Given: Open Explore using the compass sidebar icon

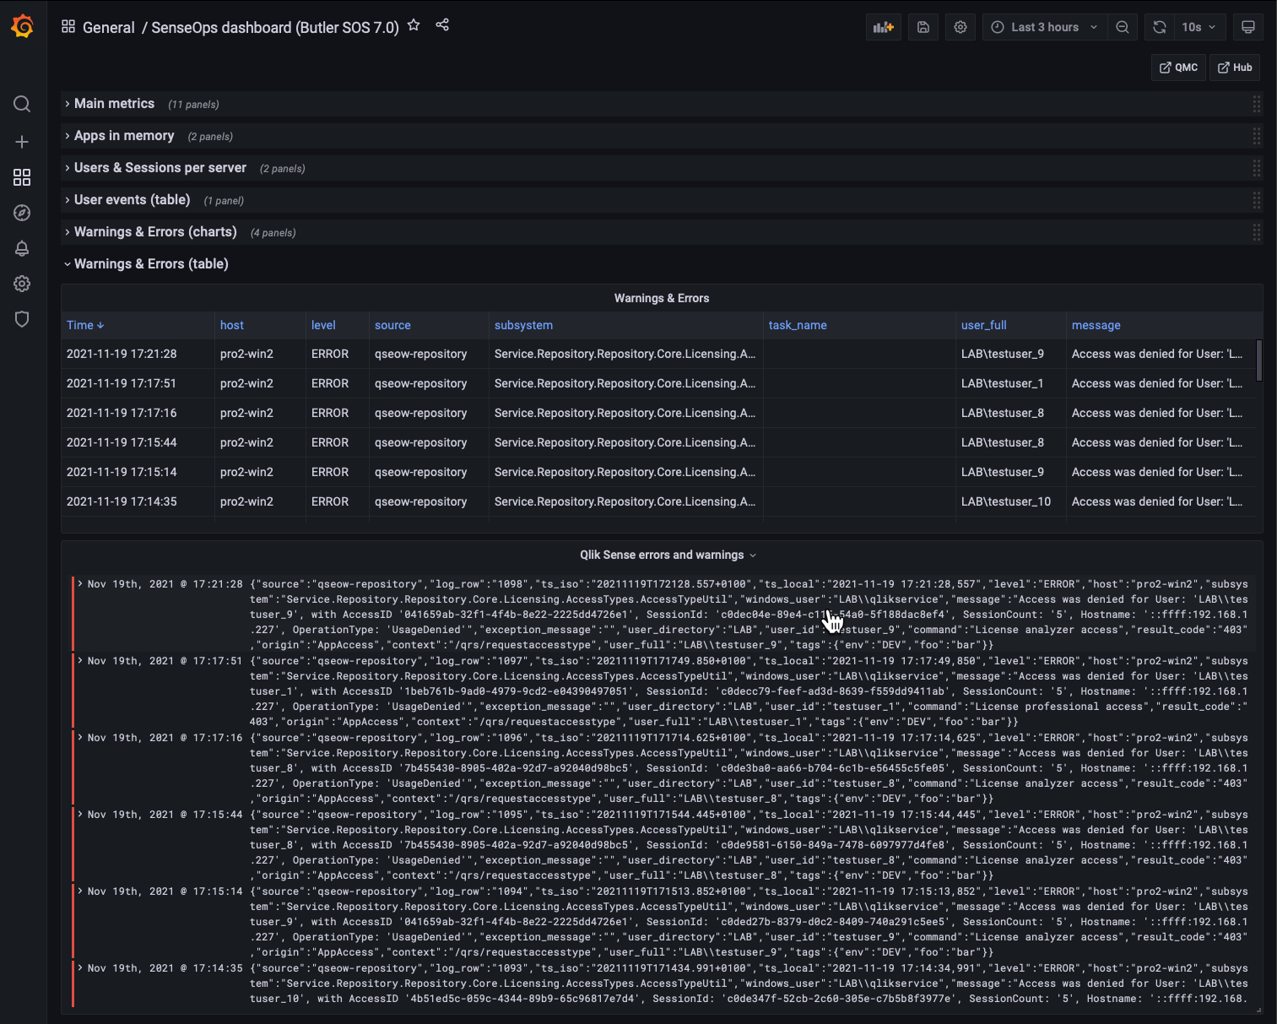Looking at the screenshot, I should coord(21,213).
